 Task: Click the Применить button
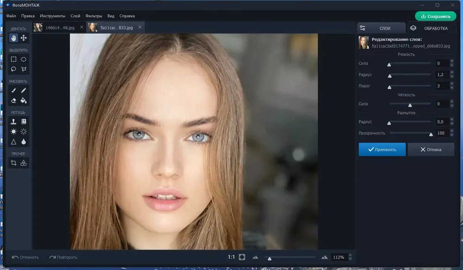[x=382, y=149]
